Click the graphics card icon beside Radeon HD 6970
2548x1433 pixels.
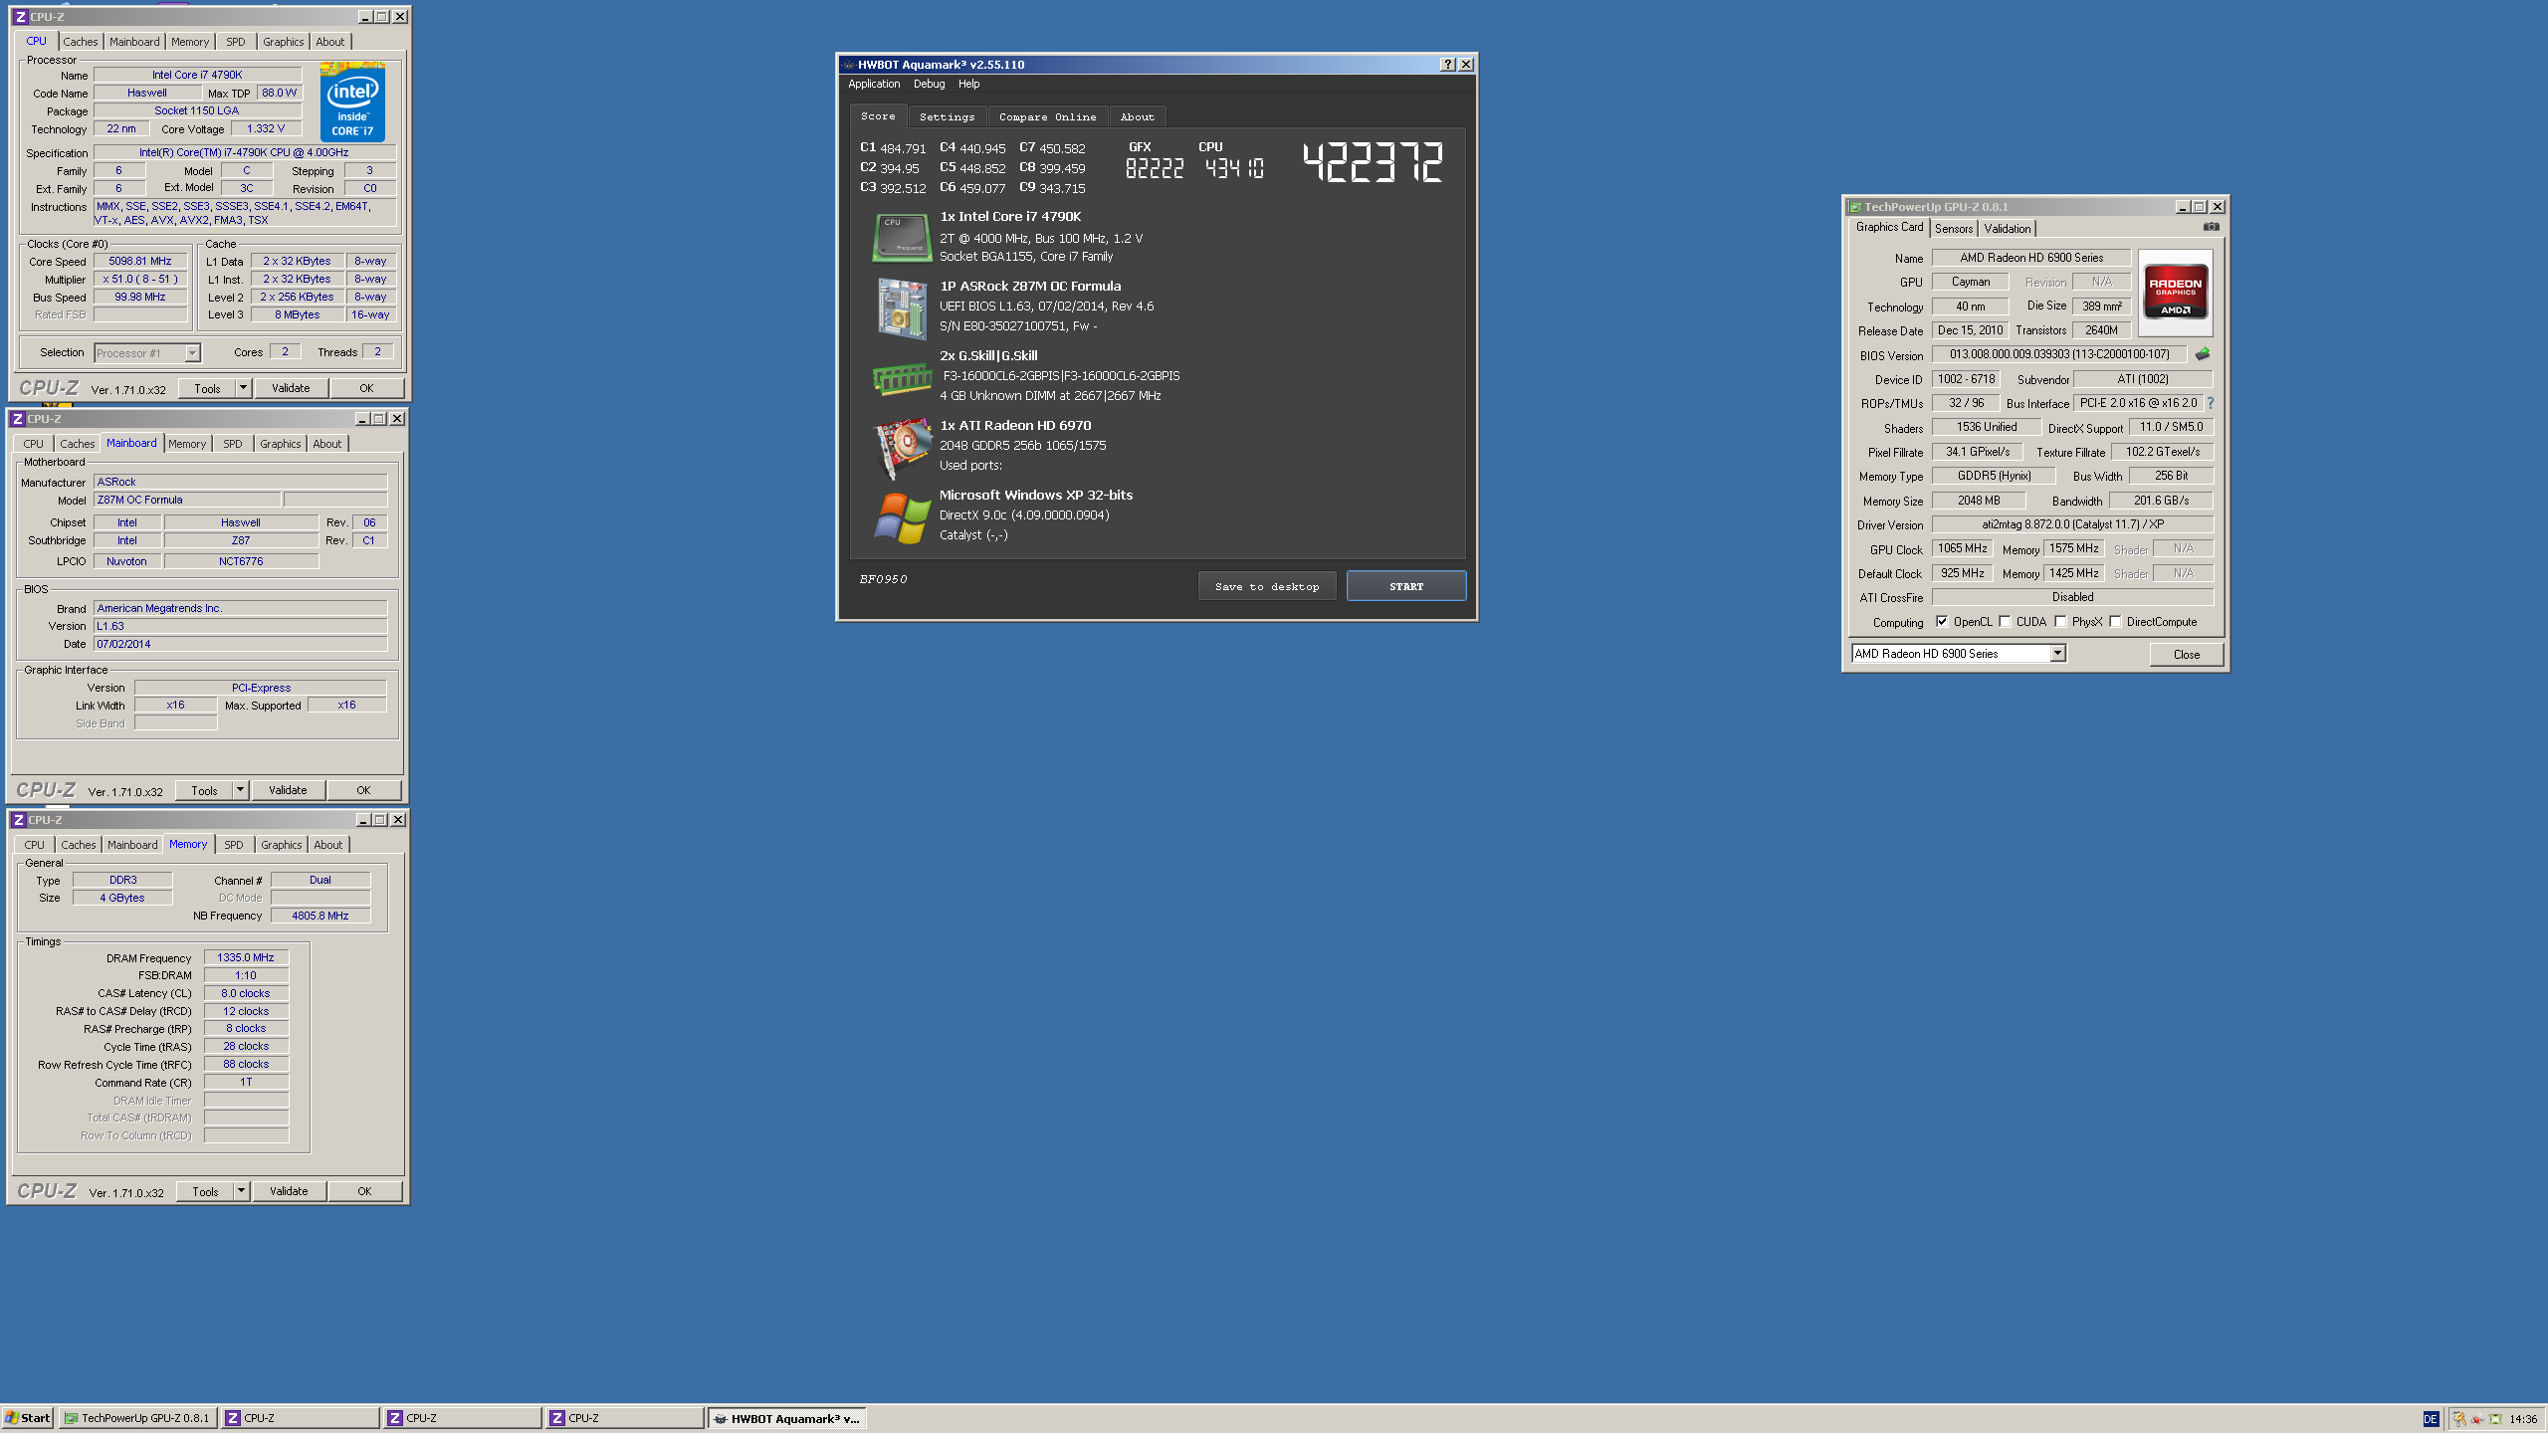[x=902, y=448]
